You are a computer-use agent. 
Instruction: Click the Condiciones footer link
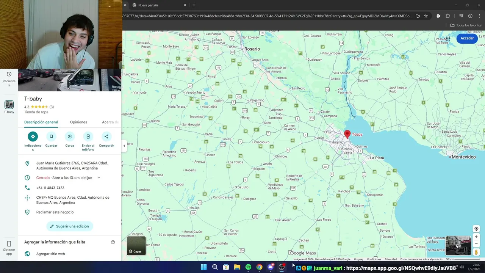point(374,259)
